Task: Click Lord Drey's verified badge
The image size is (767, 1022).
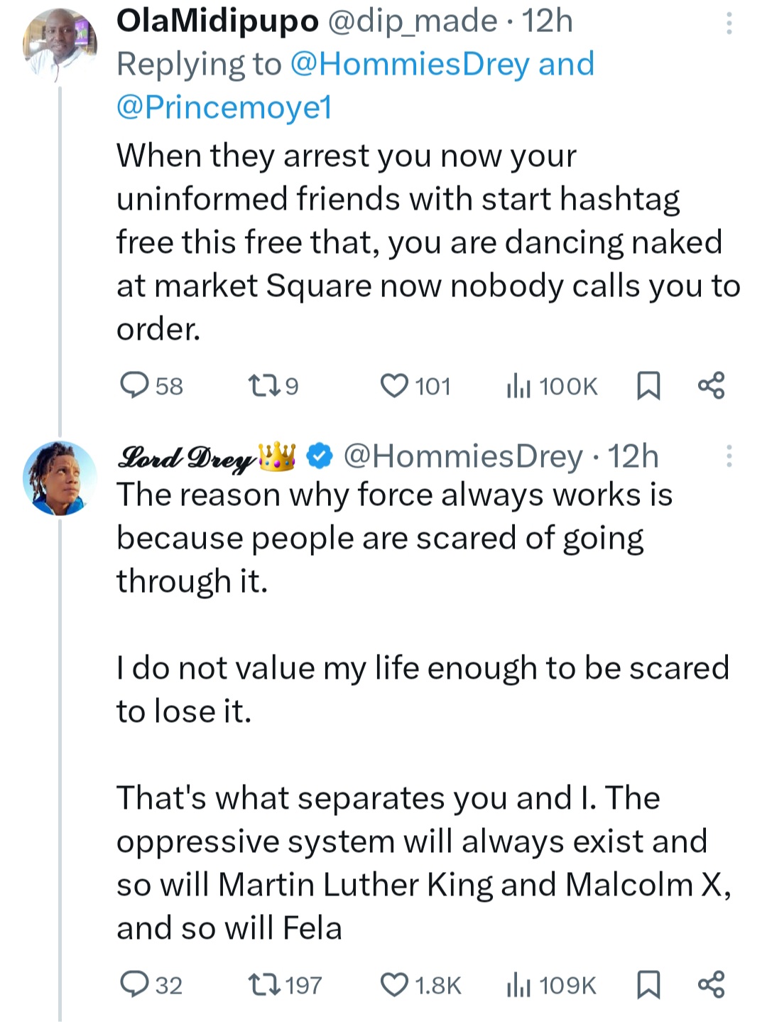Action: (321, 456)
